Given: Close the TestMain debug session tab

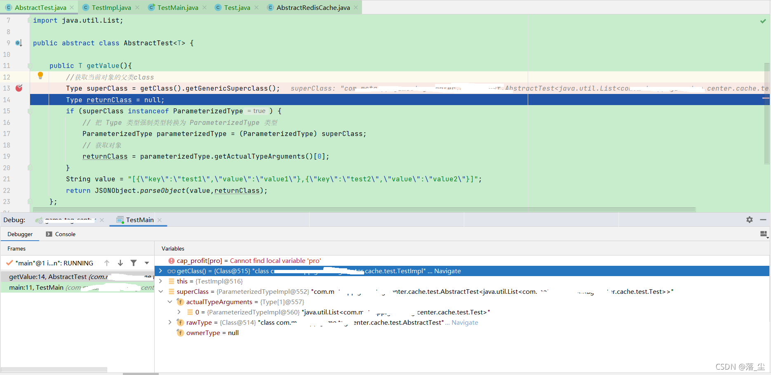Looking at the screenshot, I should (x=160, y=220).
